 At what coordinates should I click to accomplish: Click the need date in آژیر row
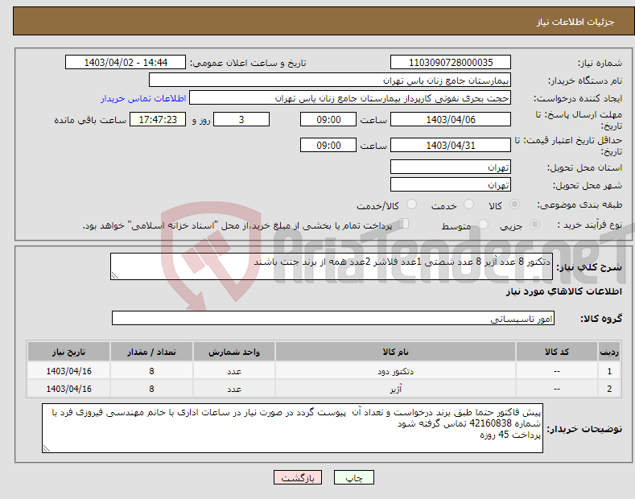tap(68, 389)
